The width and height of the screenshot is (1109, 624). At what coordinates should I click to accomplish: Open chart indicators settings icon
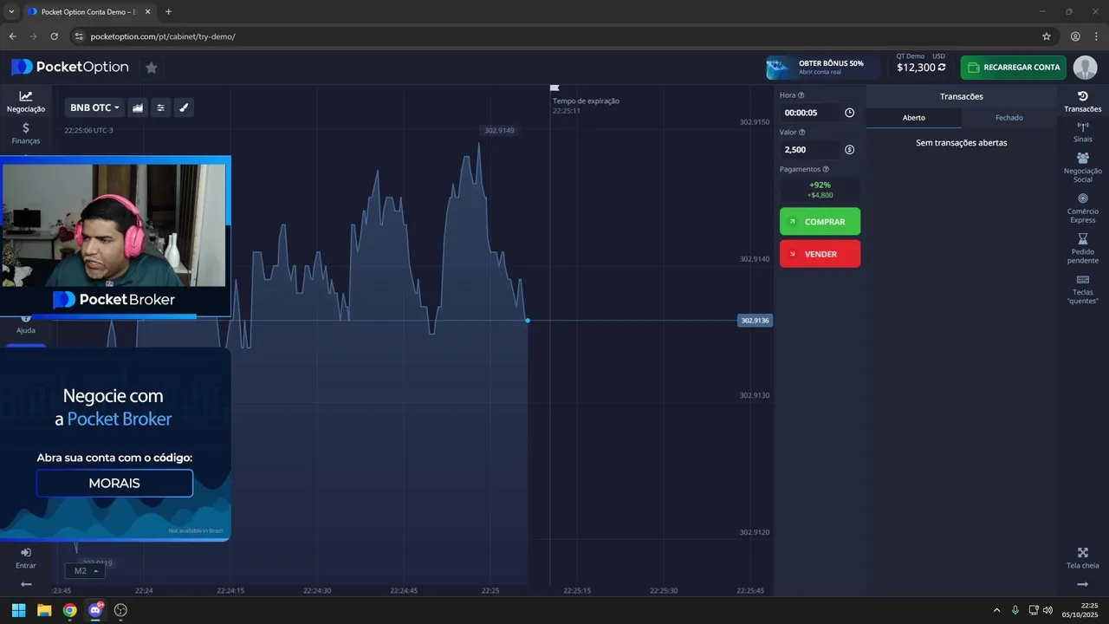(x=160, y=107)
